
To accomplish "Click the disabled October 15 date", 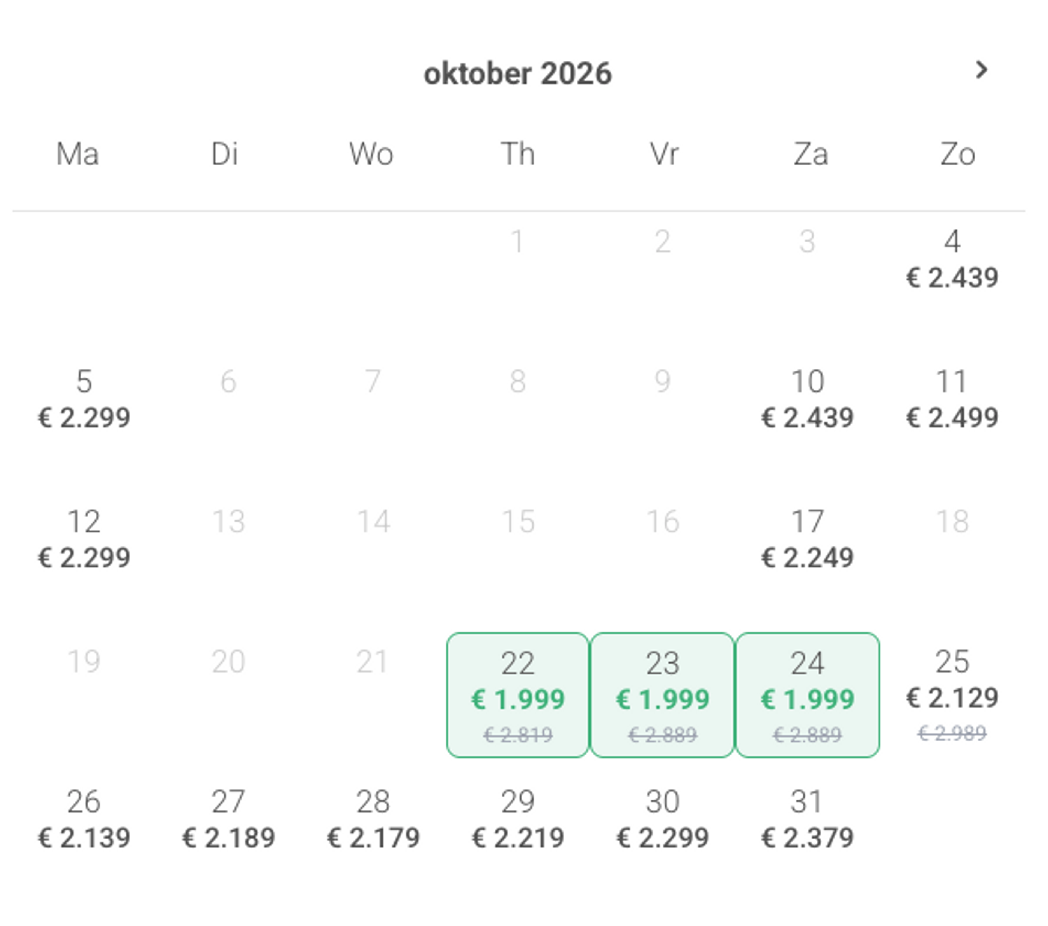I will pos(518,522).
